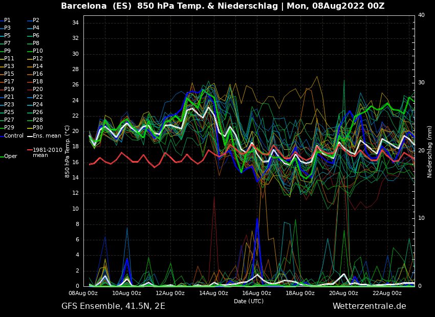Select legend entry P28
The image size is (435, 317).
[35, 120]
